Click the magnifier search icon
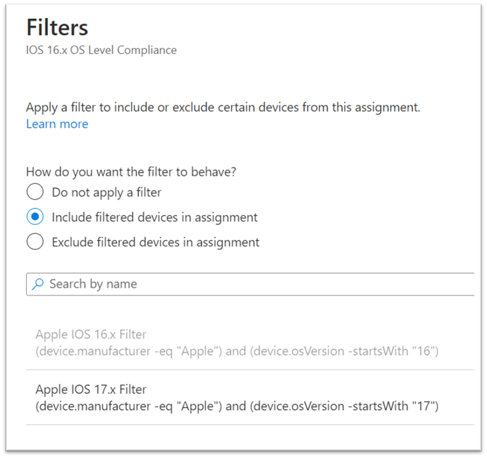This screenshot has width=487, height=458. tap(38, 284)
